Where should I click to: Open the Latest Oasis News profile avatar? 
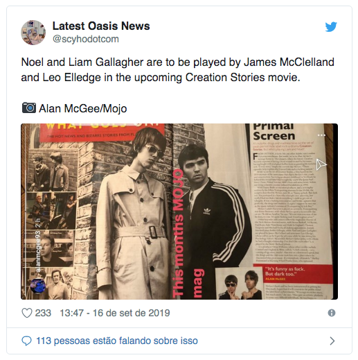(x=33, y=33)
